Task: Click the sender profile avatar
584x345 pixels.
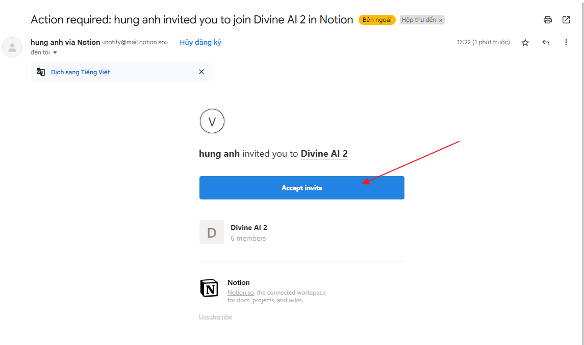Action: point(12,47)
